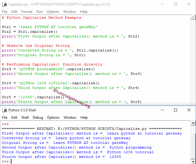The width and height of the screenshot is (196, 164).
Task: Click print line with 'Original String is = ' in editor
Action: click(x=44, y=55)
